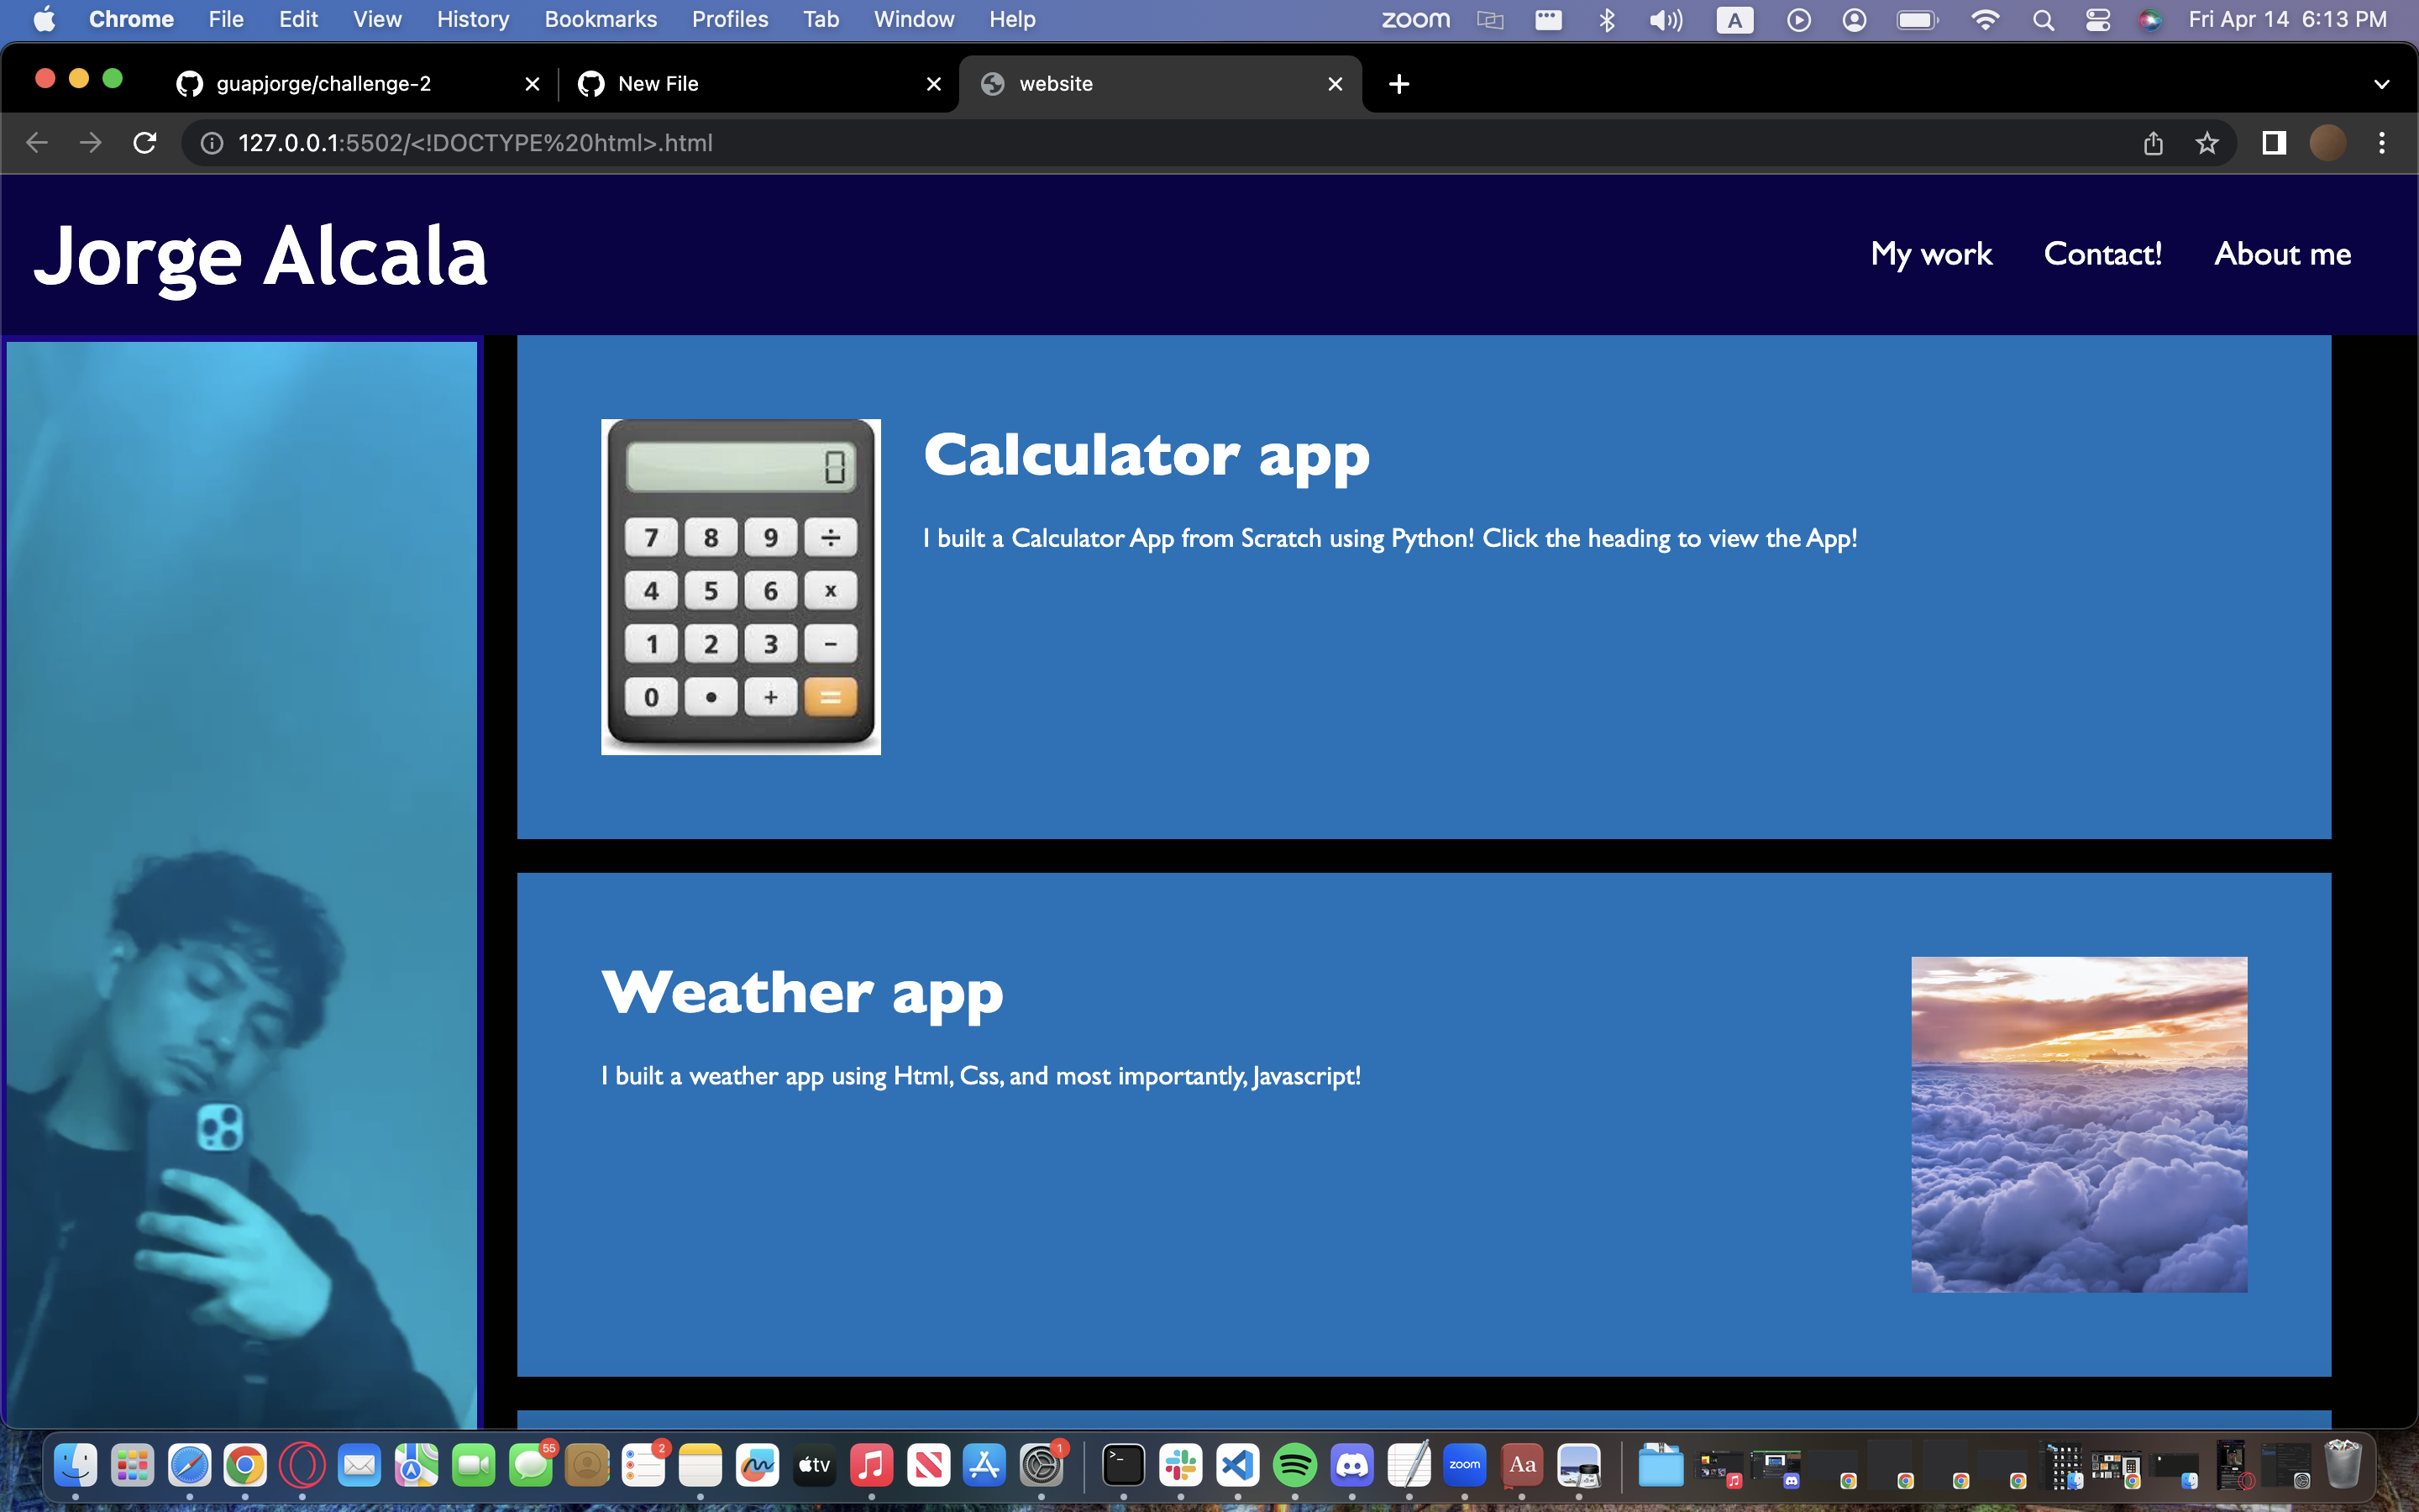Open the About me link

pyautogui.click(x=2283, y=254)
